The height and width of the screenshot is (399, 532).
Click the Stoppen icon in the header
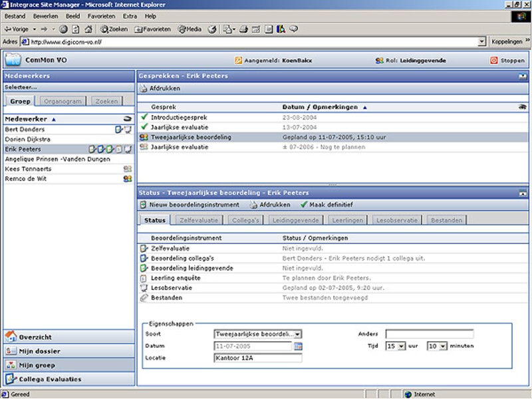(493, 61)
